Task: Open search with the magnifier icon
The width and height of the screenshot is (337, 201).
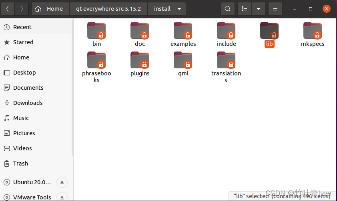Action: [x=228, y=9]
